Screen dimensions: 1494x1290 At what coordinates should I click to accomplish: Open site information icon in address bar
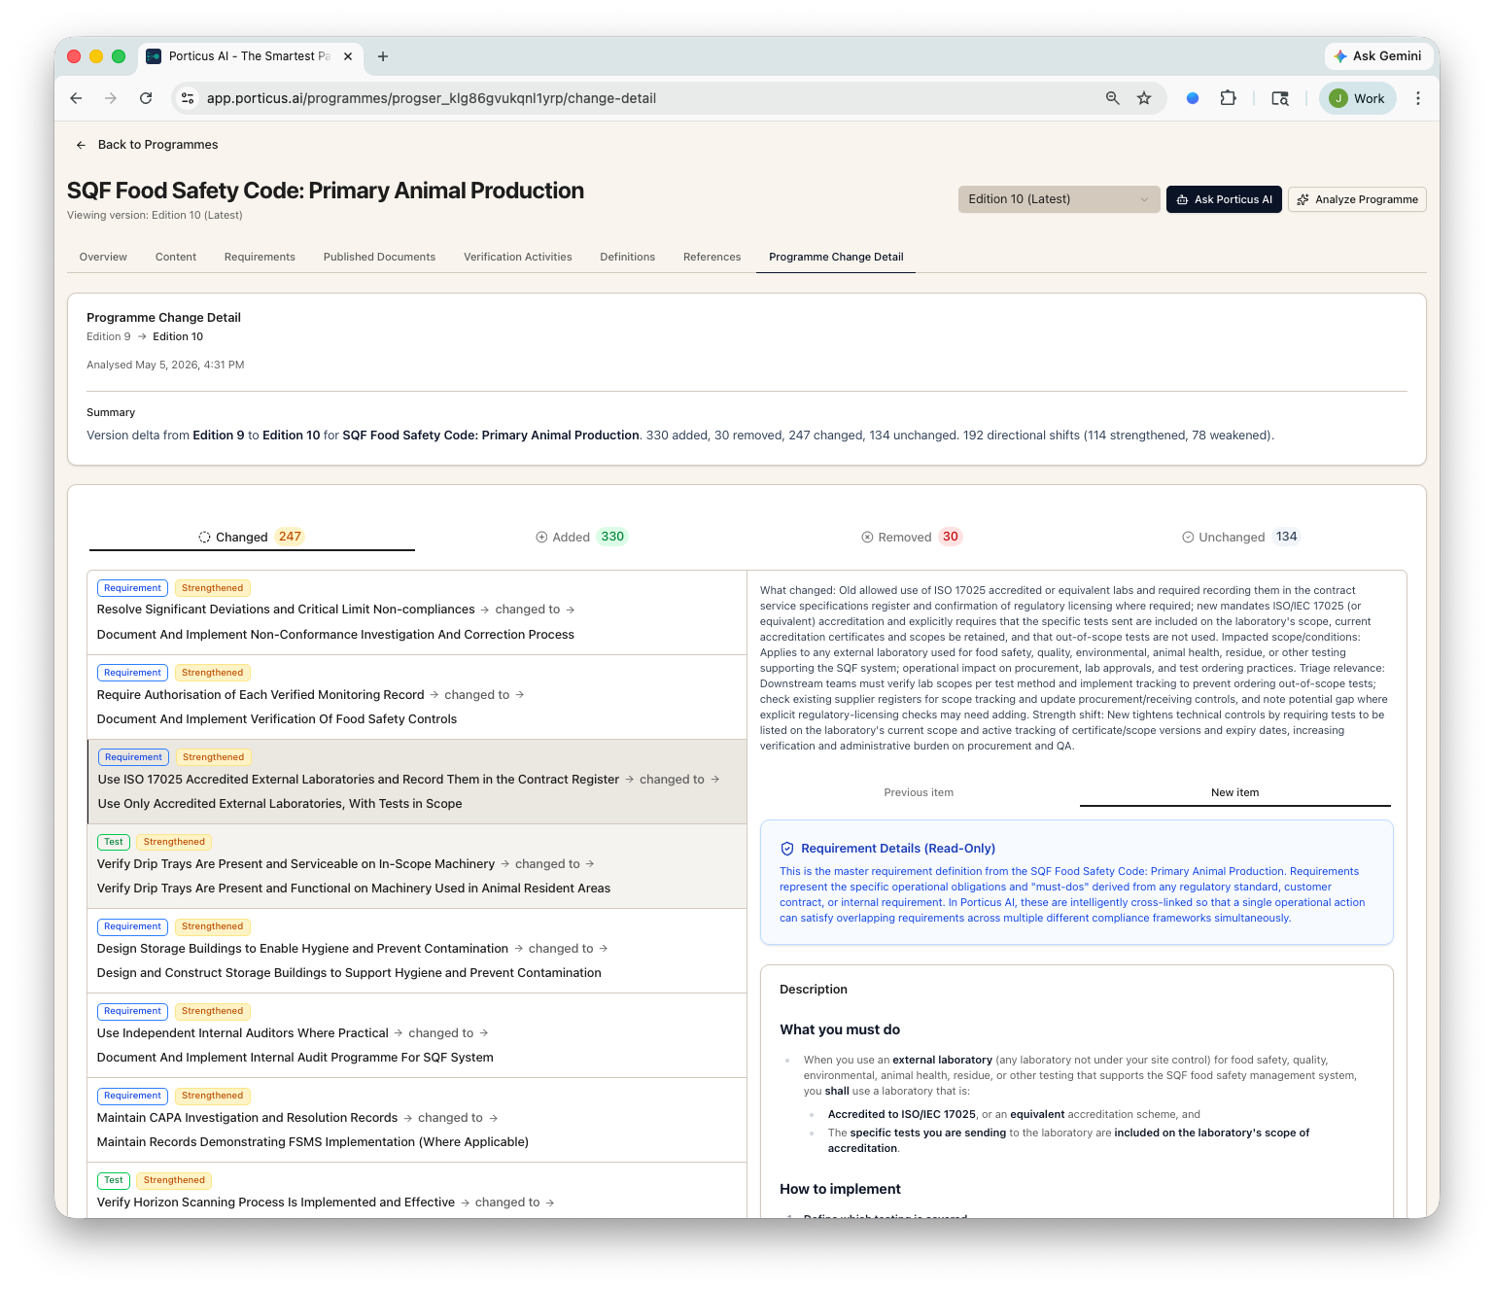coord(189,98)
